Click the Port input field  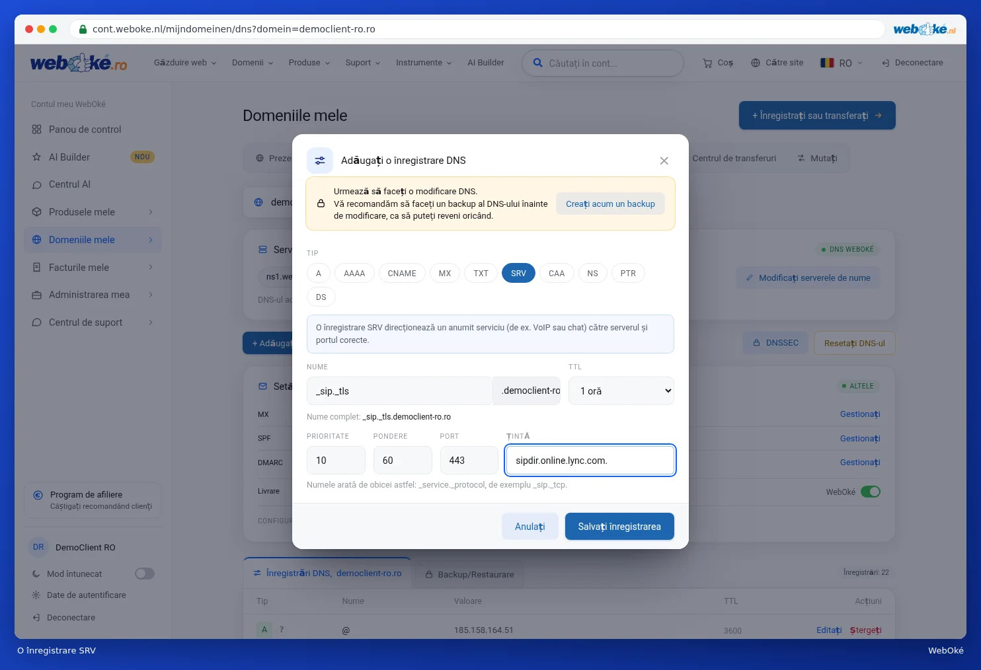pyautogui.click(x=469, y=461)
